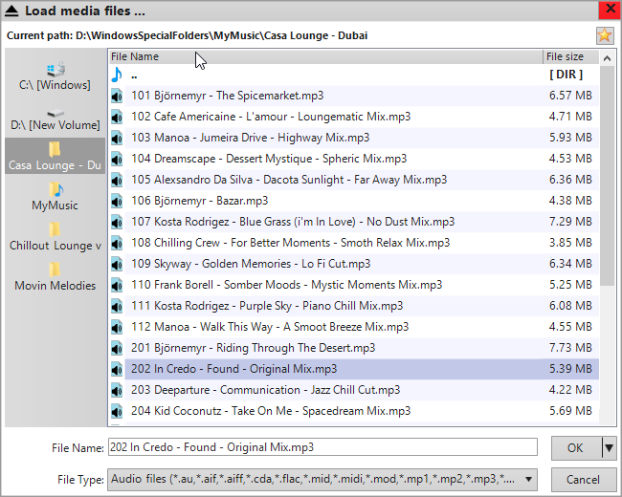Select "109 Skyway - Golden Memories - Lo Fi Cut.mp3"
This screenshot has height=497, width=622.
pyautogui.click(x=251, y=264)
